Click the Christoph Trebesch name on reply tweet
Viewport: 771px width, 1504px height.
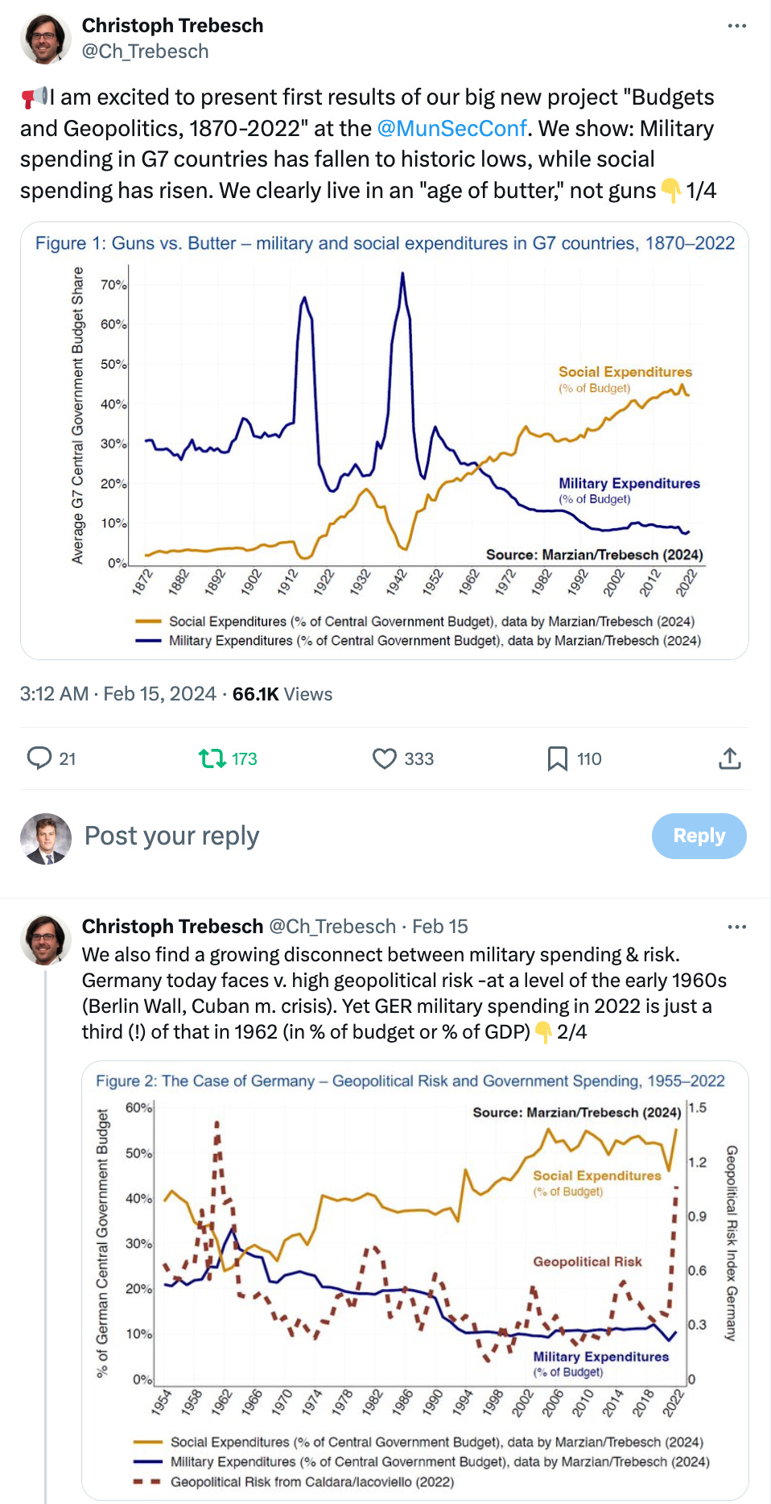tap(172, 927)
